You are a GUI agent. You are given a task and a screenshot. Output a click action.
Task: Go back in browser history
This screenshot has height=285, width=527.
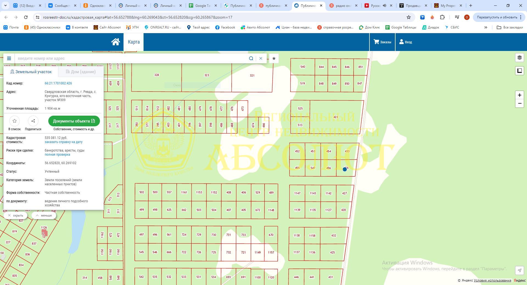pyautogui.click(x=6, y=17)
